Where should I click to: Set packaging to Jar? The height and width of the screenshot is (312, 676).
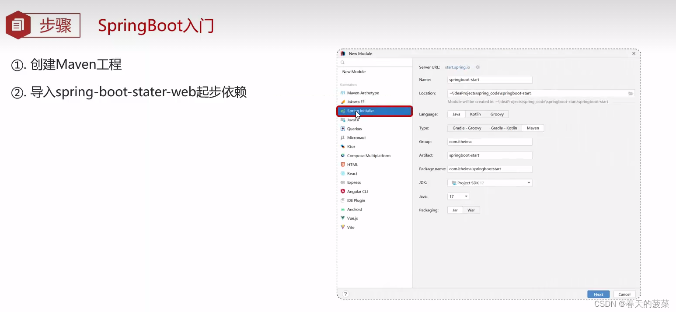[455, 210]
